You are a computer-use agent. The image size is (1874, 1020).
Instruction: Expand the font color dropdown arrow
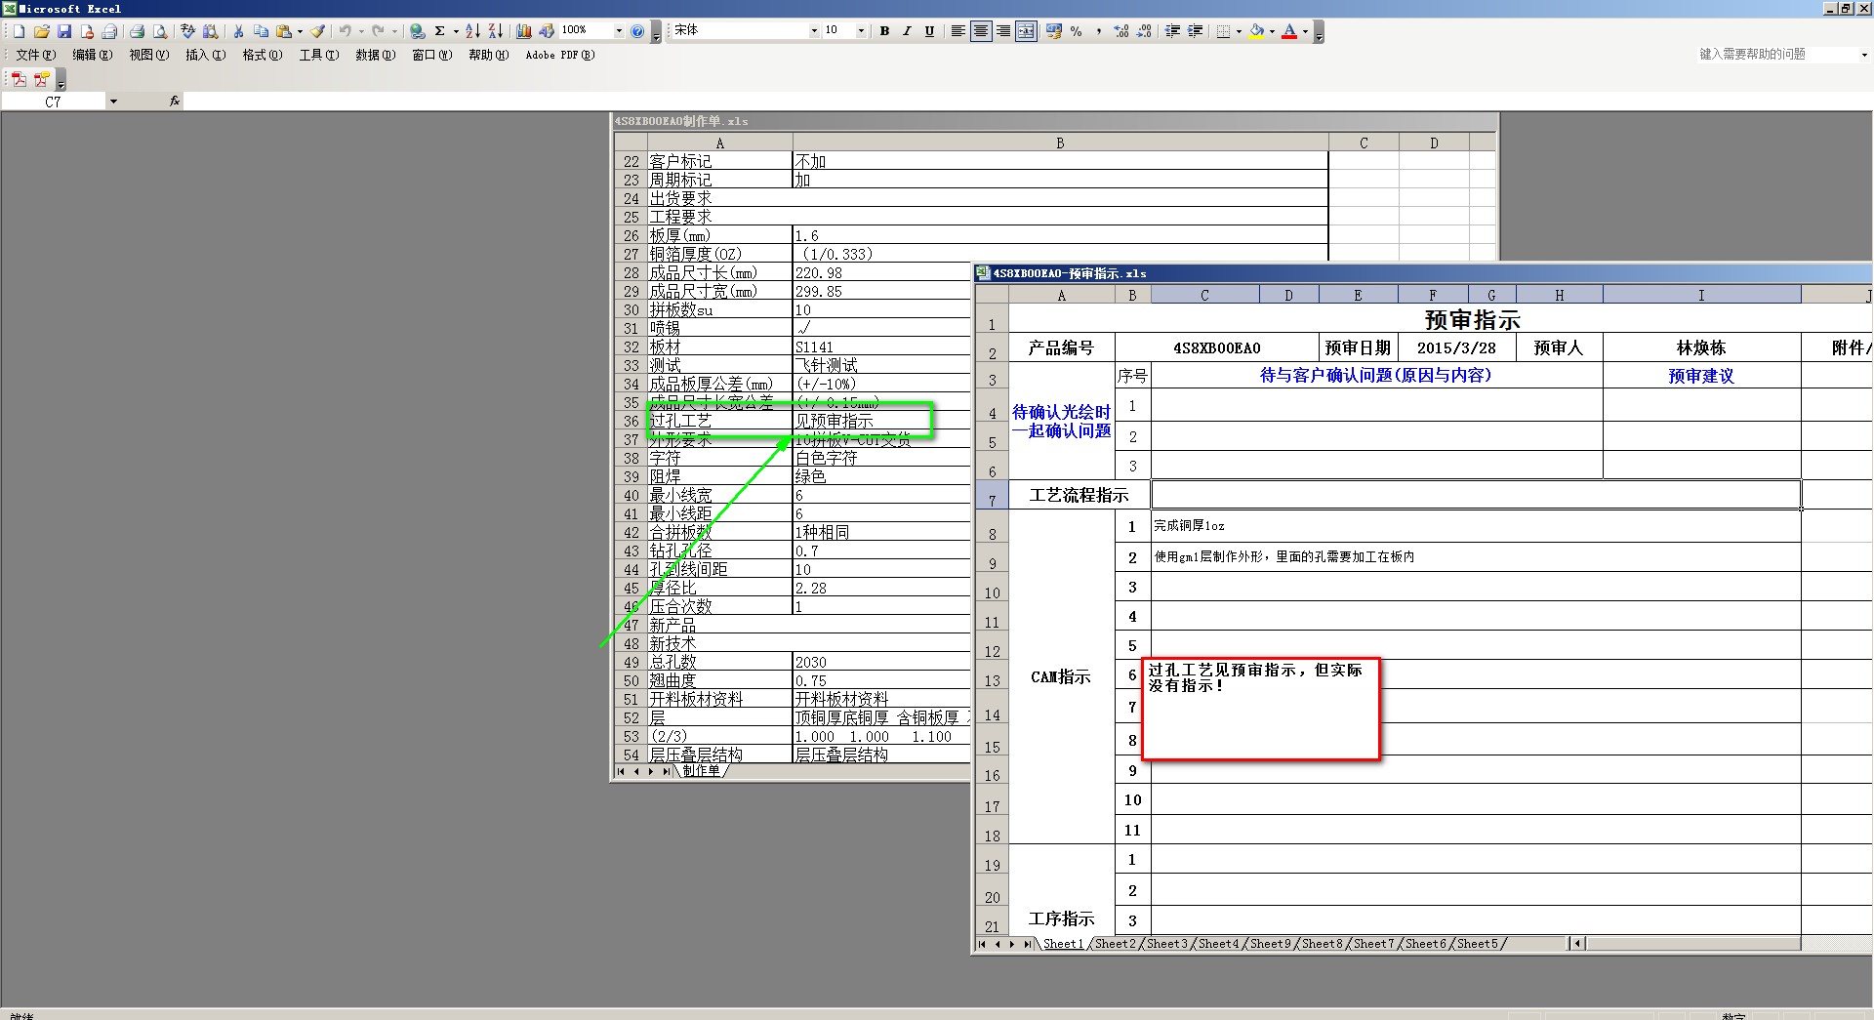[1305, 31]
